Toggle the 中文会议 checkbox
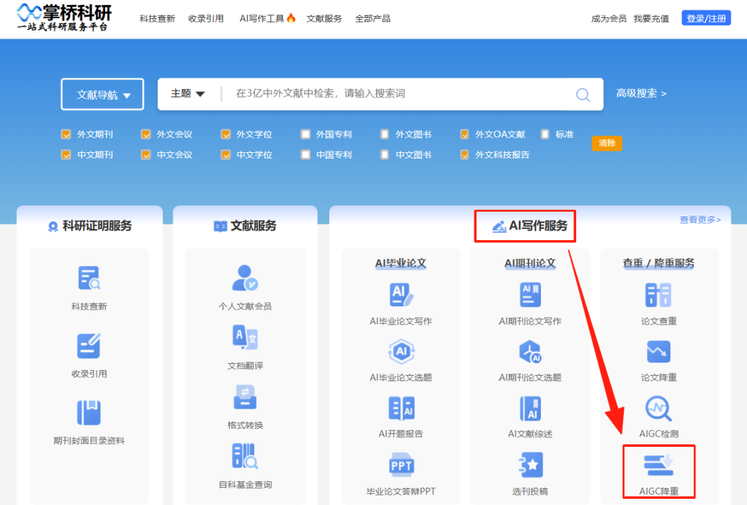The height and width of the screenshot is (505, 747). coord(146,154)
